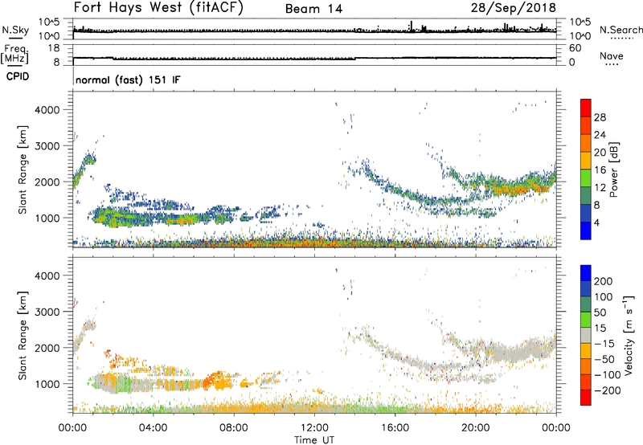Click the "Freq. [MHz]" axis label
Image resolution: width=643 pixels, height=445 pixels.
coord(14,55)
